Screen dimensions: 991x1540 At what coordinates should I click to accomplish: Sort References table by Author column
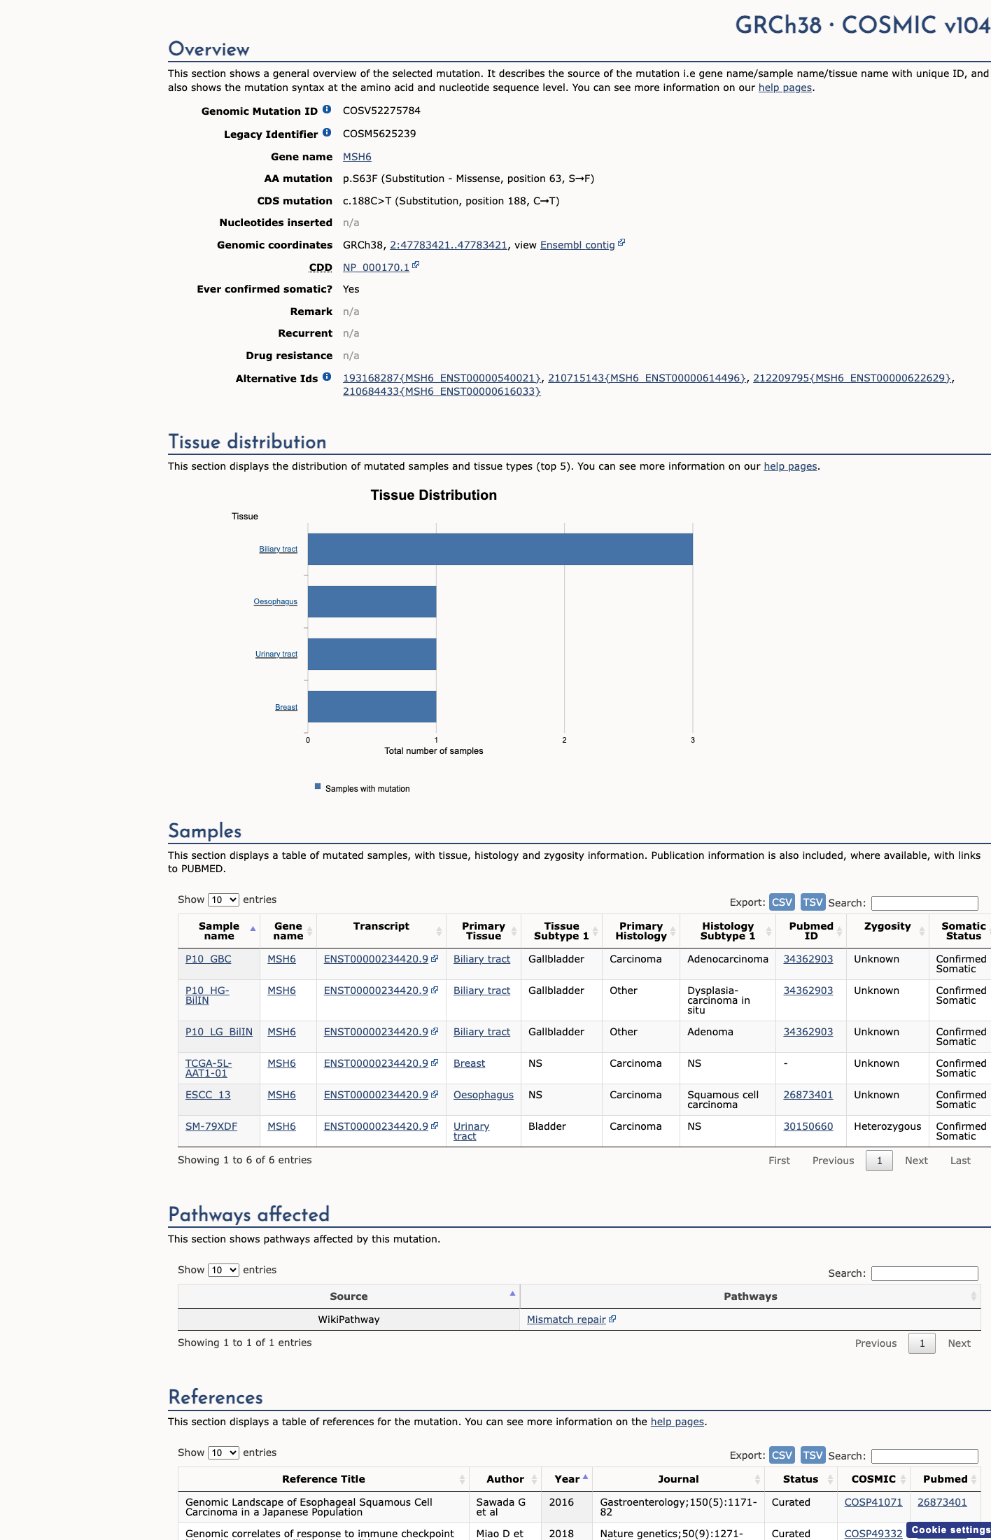pyautogui.click(x=505, y=1479)
